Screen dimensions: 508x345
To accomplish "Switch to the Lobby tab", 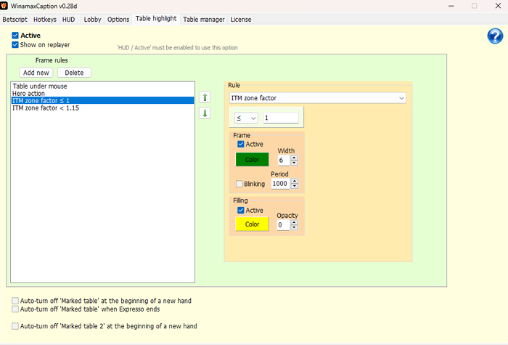I will pos(92,20).
